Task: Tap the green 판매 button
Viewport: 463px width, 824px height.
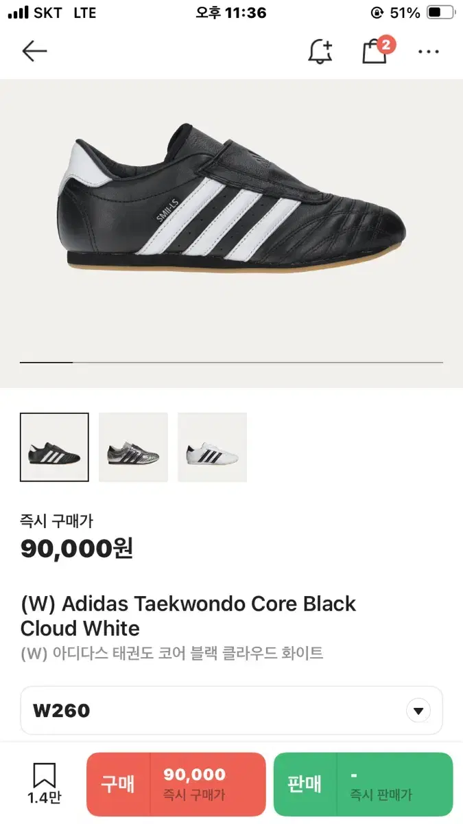Action: pos(305,784)
